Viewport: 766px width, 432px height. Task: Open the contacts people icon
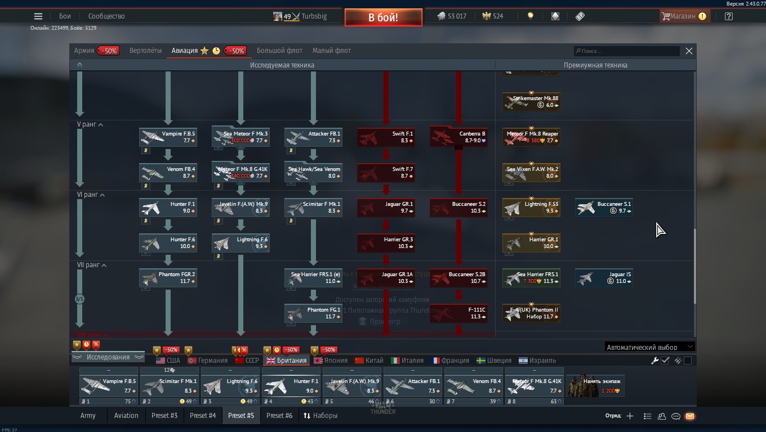click(662, 416)
